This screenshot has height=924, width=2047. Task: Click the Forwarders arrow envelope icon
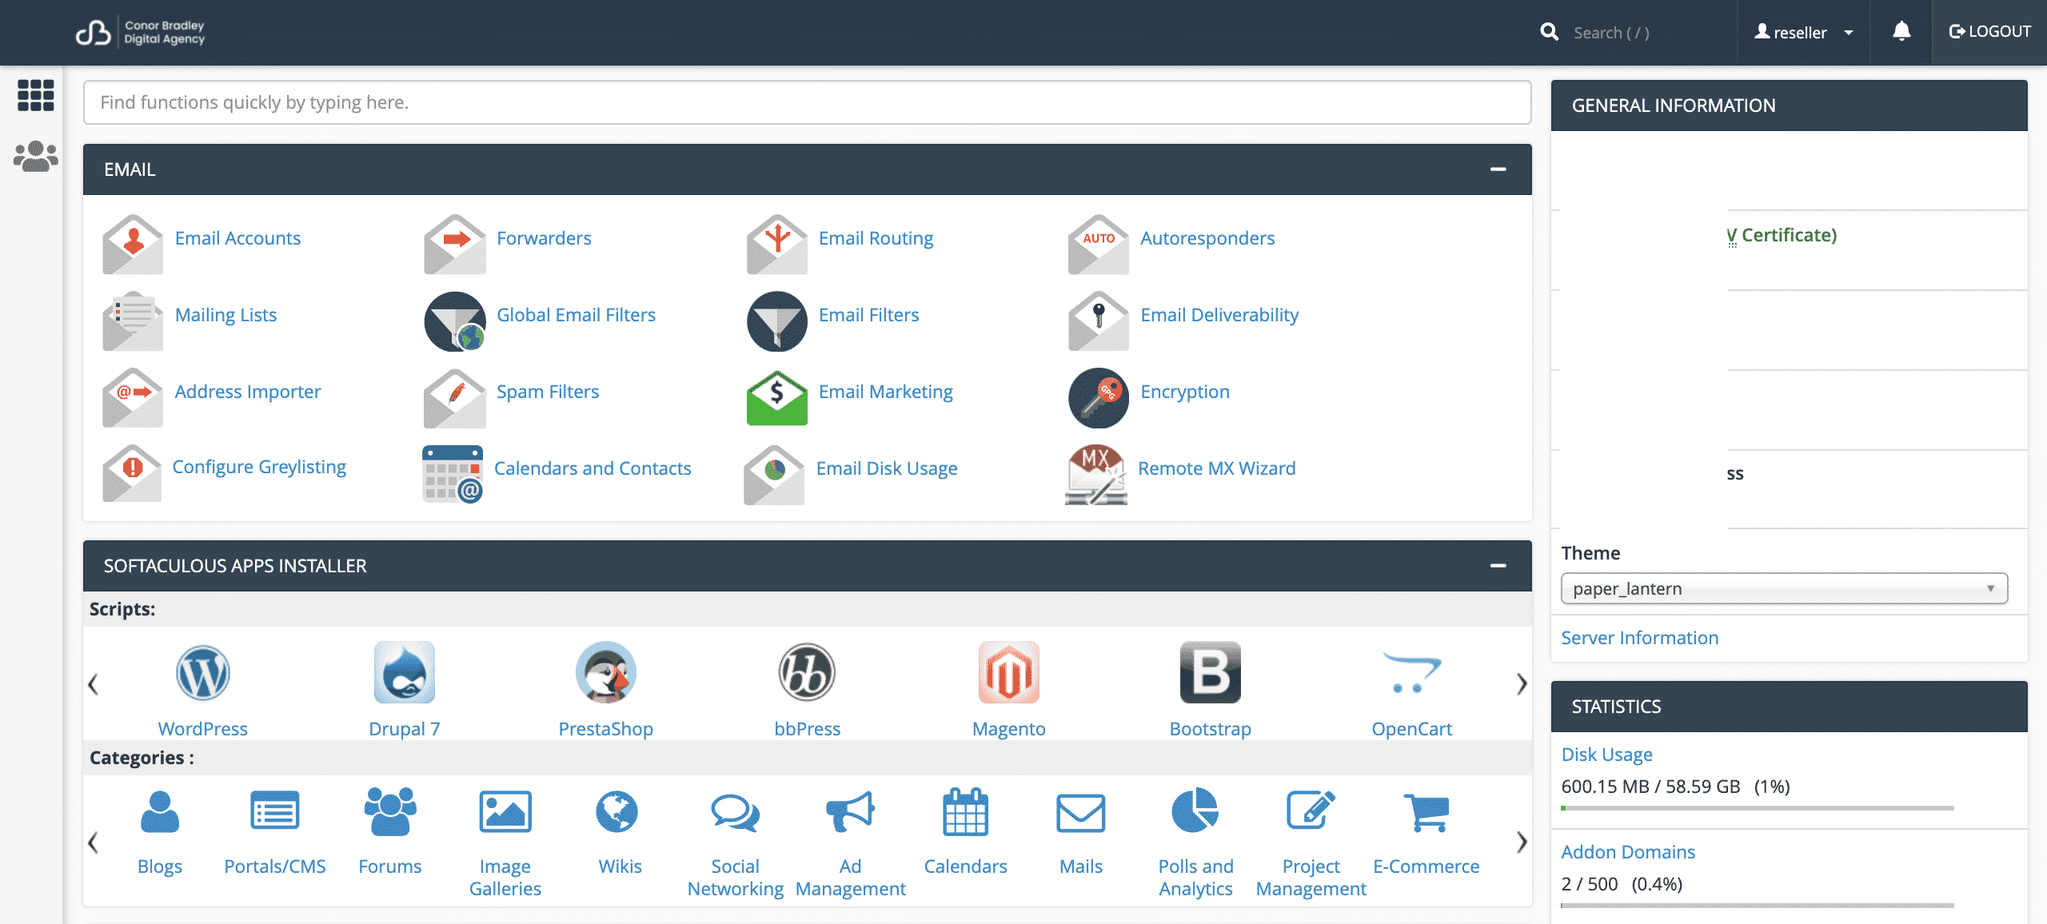455,244
